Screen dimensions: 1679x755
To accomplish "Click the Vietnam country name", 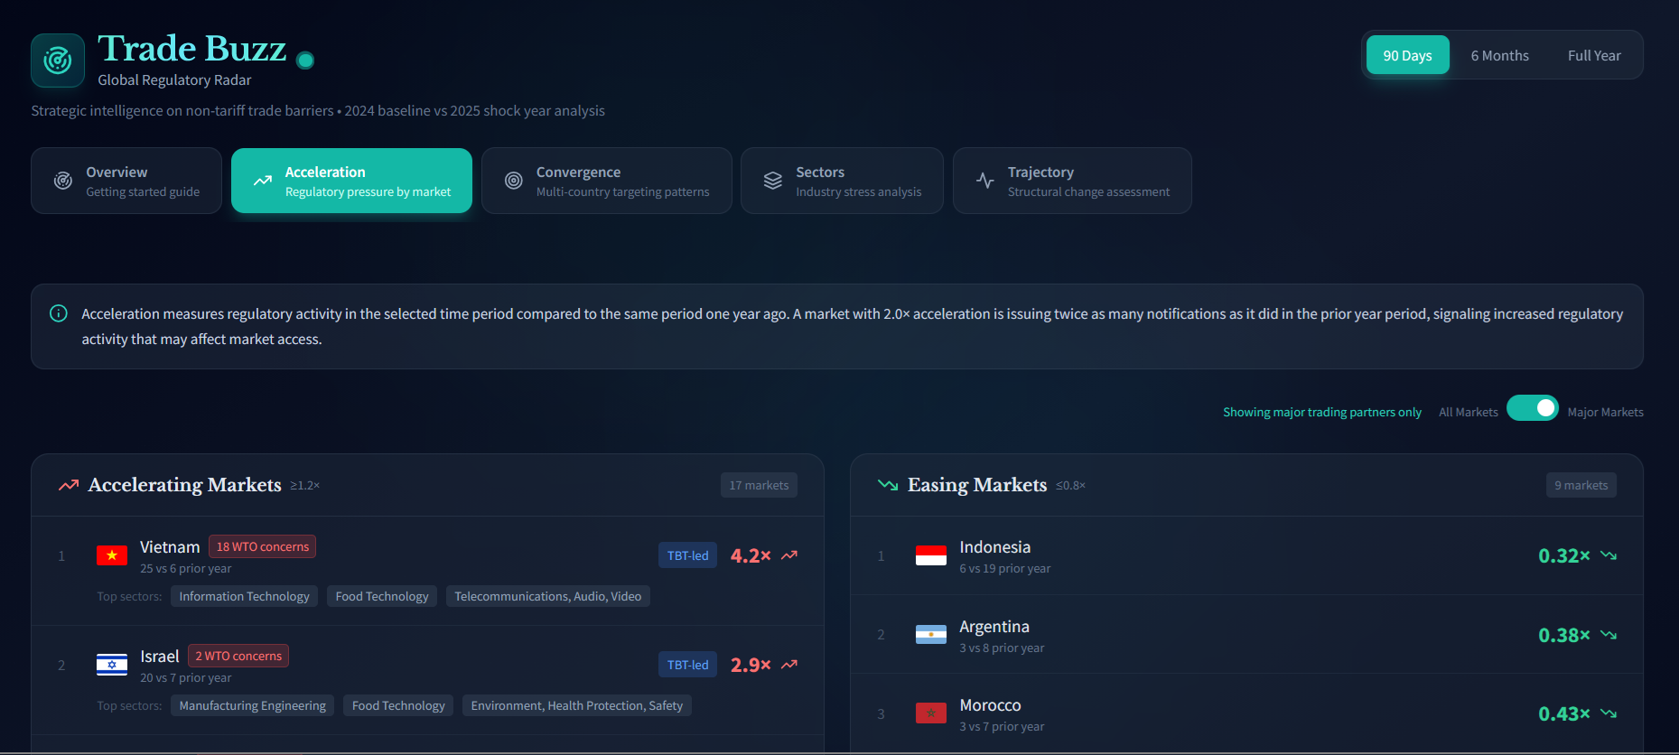I will [x=170, y=546].
